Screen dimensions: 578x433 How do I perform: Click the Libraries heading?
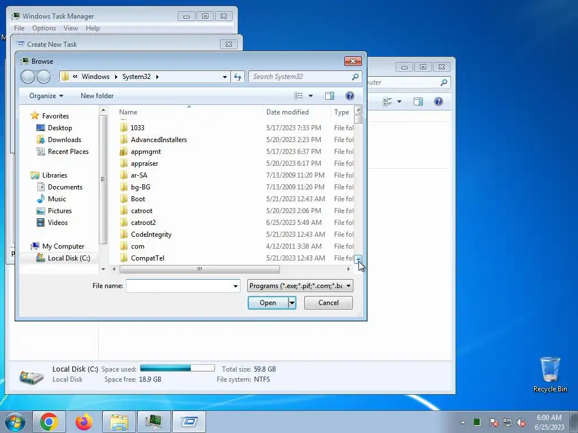pos(55,175)
